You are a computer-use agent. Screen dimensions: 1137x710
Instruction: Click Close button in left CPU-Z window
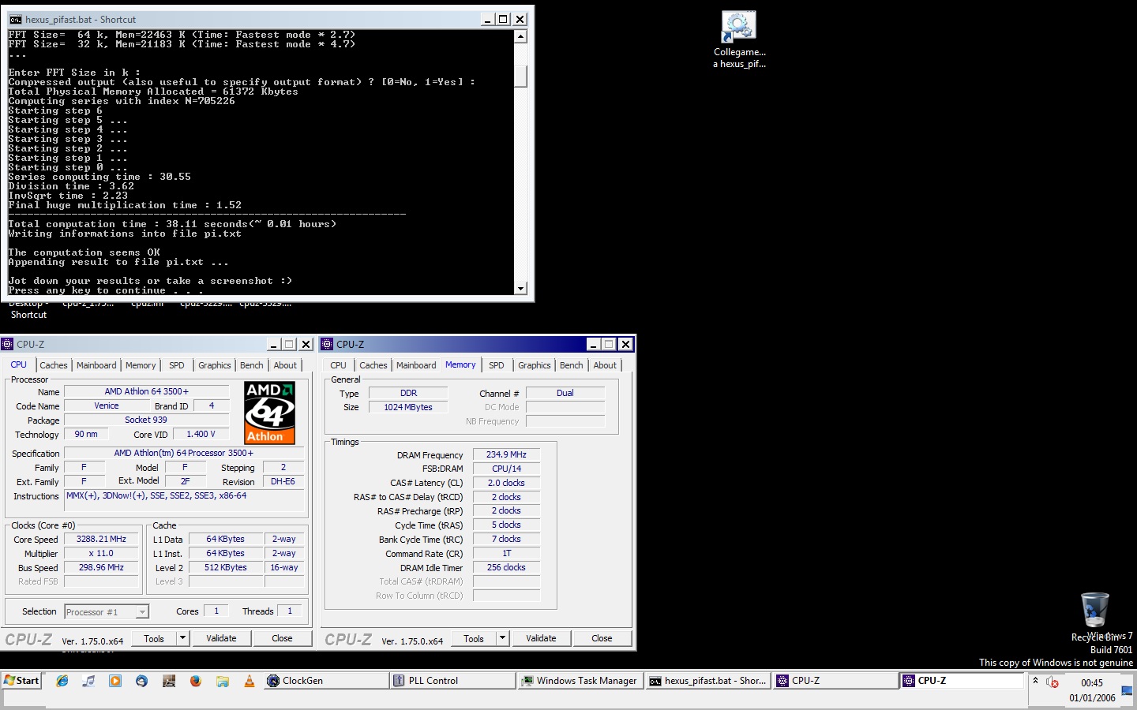pos(282,638)
